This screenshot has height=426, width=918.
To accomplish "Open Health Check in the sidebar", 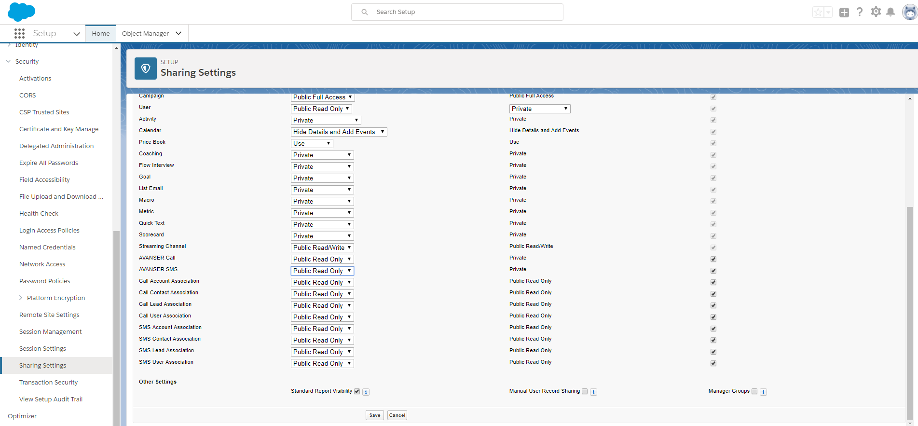I will tap(39, 213).
